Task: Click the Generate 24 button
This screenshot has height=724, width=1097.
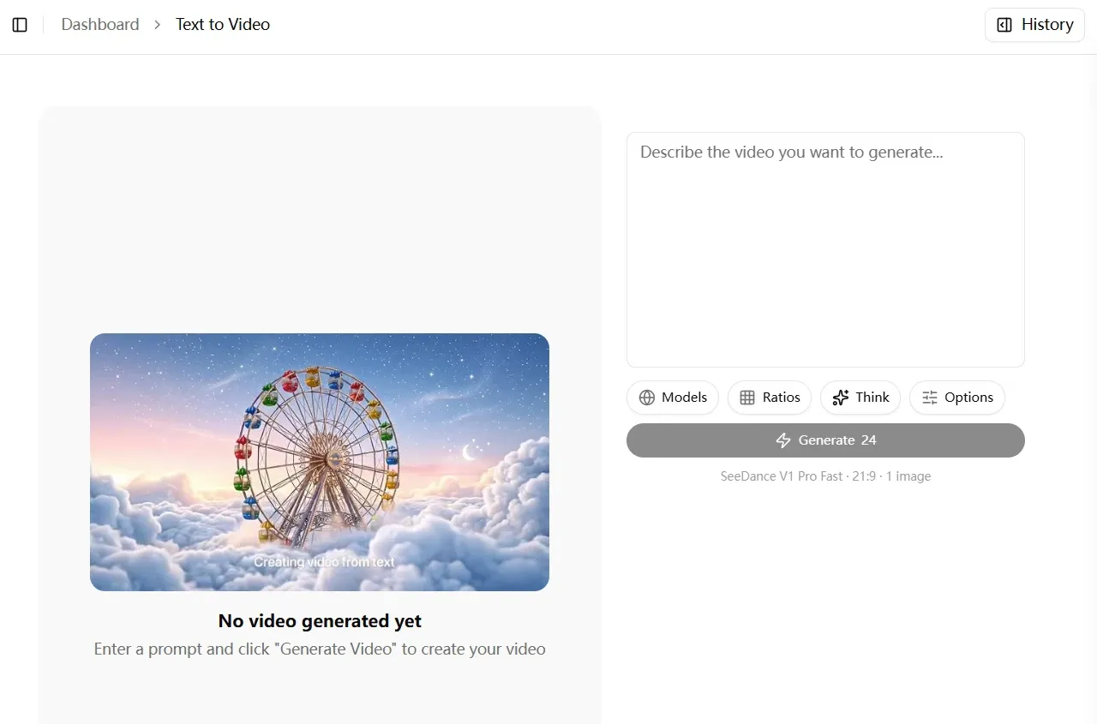Action: point(825,440)
